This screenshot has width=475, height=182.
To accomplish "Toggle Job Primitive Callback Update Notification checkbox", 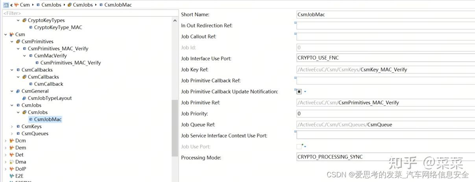I will tap(299, 92).
